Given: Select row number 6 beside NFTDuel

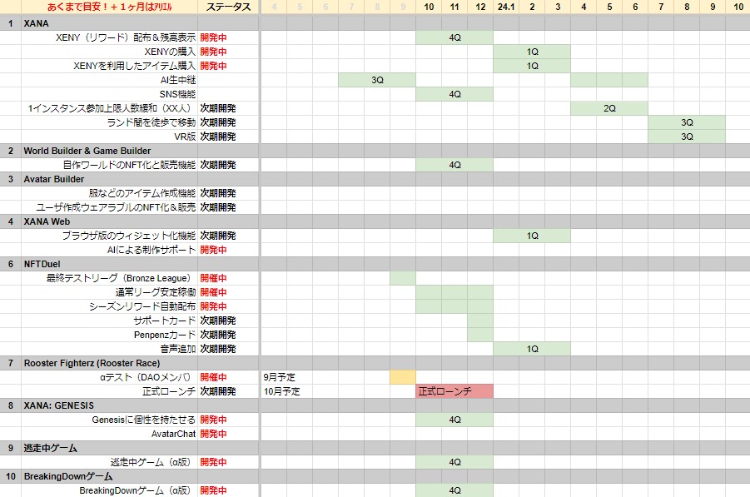Looking at the screenshot, I should tap(11, 264).
